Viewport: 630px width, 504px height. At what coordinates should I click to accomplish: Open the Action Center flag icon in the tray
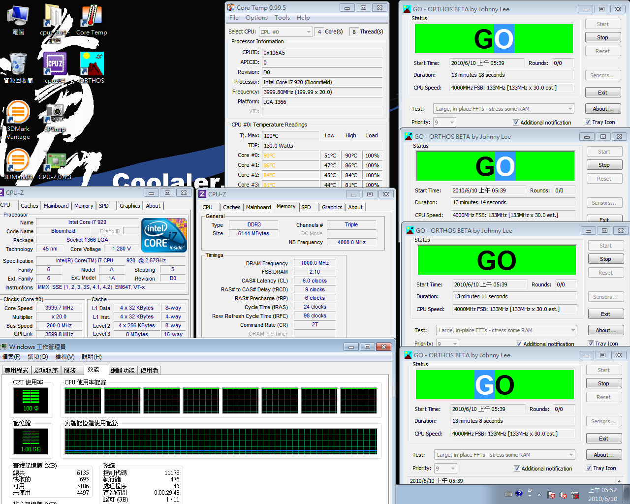tap(551, 495)
